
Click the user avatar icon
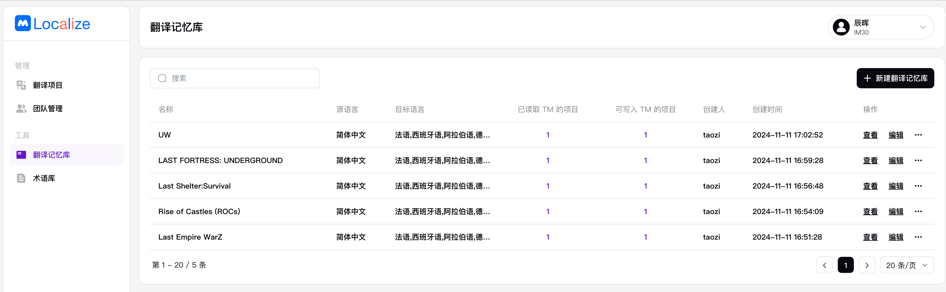pyautogui.click(x=841, y=27)
